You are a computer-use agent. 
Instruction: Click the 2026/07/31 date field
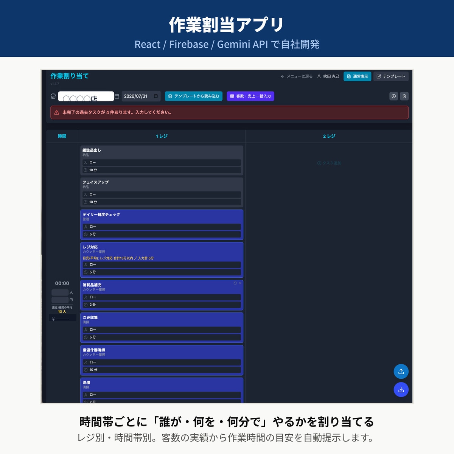[x=141, y=96]
